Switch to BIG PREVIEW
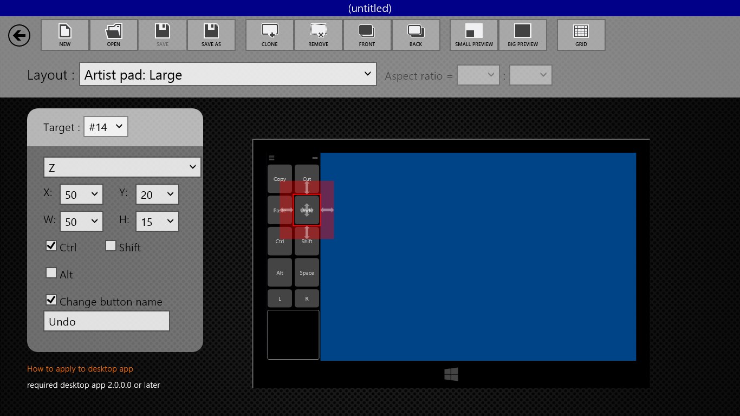The height and width of the screenshot is (416, 740). coord(523,35)
